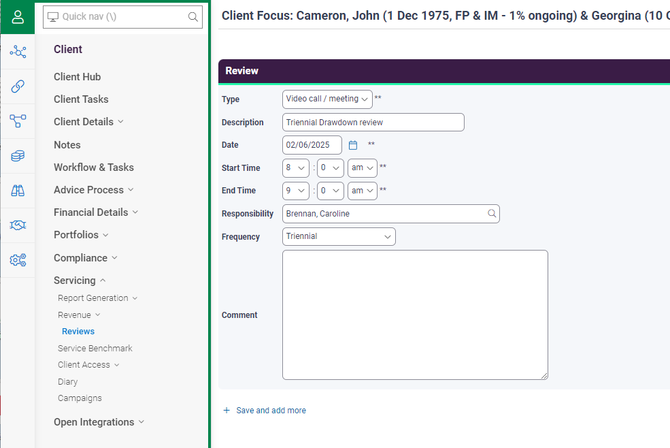Image resolution: width=670 pixels, height=448 pixels.
Task: Click the handshake icon in sidebar
Action: tap(18, 225)
